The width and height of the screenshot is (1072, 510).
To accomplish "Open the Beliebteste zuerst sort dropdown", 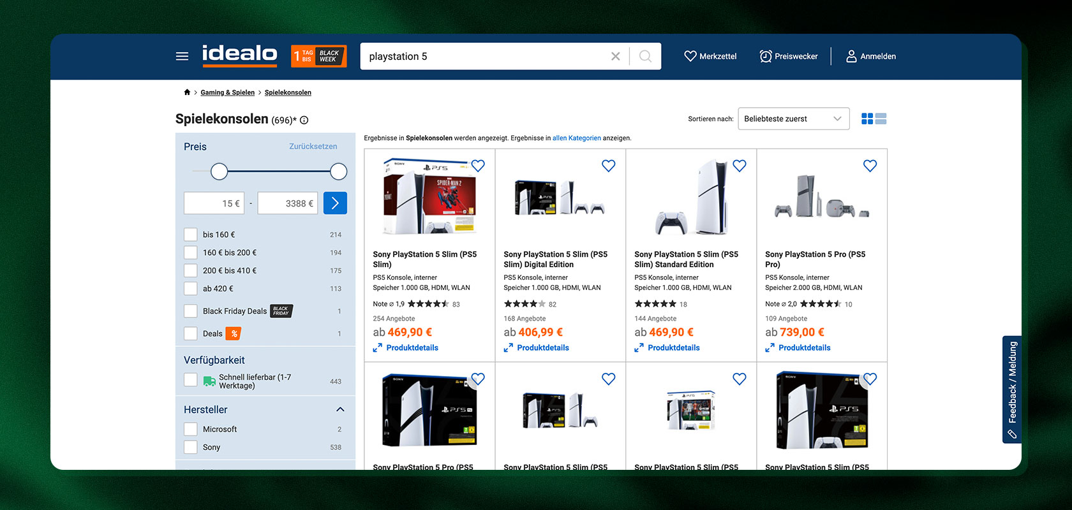I will click(793, 119).
